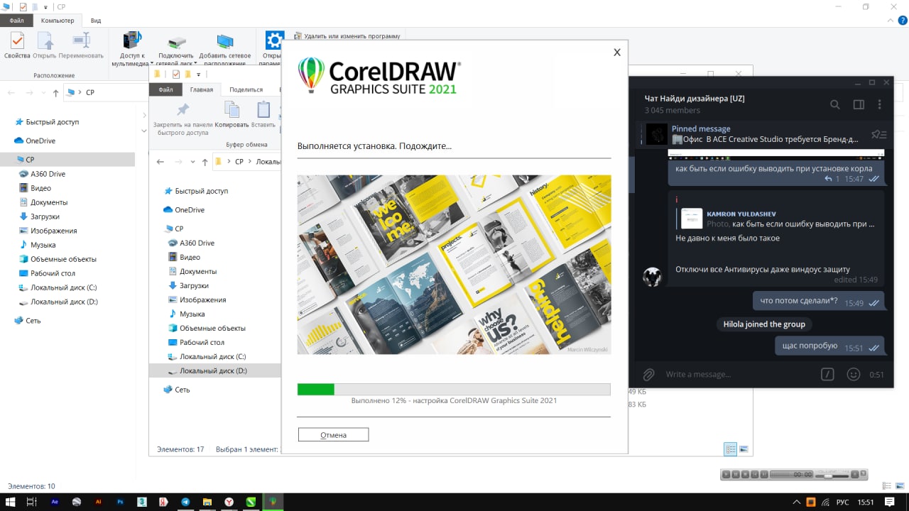Select Быстрый доступ in the back Explorer tree
The height and width of the screenshot is (511, 909).
[52, 121]
